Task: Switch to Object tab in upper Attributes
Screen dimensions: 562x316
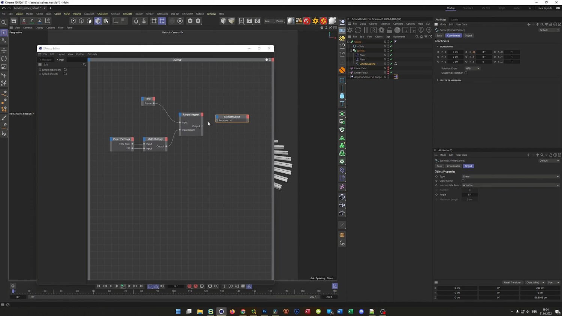Action: pyautogui.click(x=468, y=36)
